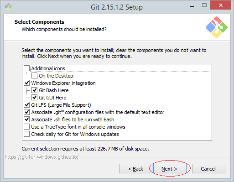Check the On the Desktop option
Screen dimensions: 234x182
(34, 76)
